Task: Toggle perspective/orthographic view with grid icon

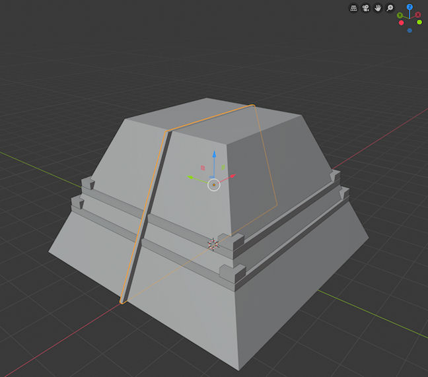Action: 353,8
